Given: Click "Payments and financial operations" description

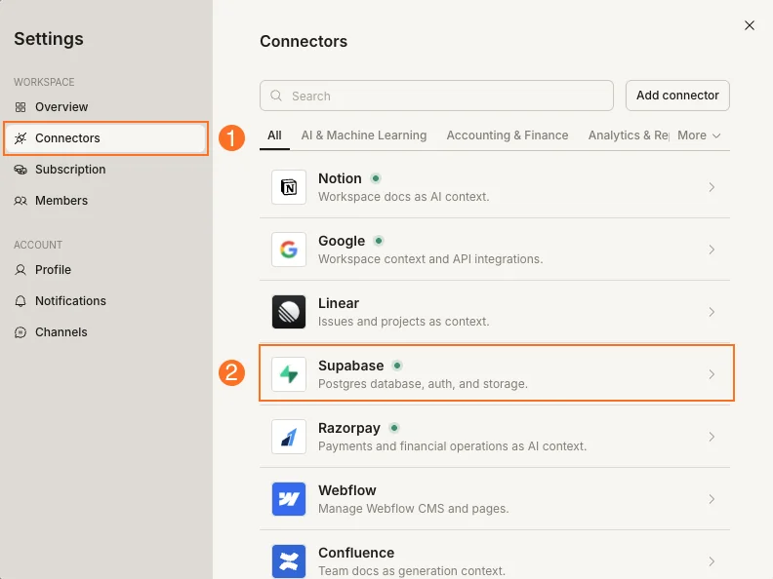Looking at the screenshot, I should tap(453, 446).
